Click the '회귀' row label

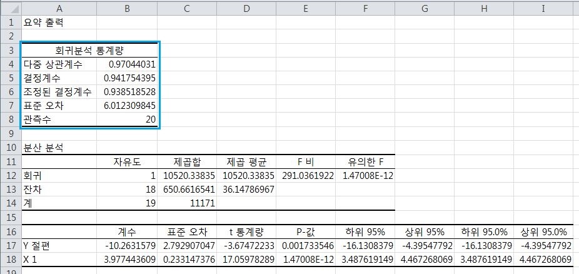coord(59,176)
